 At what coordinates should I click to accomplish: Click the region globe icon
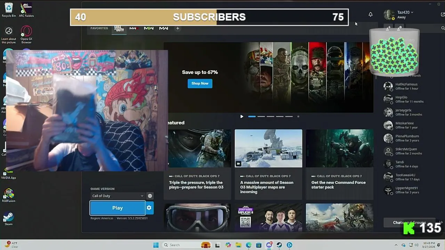tap(150, 196)
